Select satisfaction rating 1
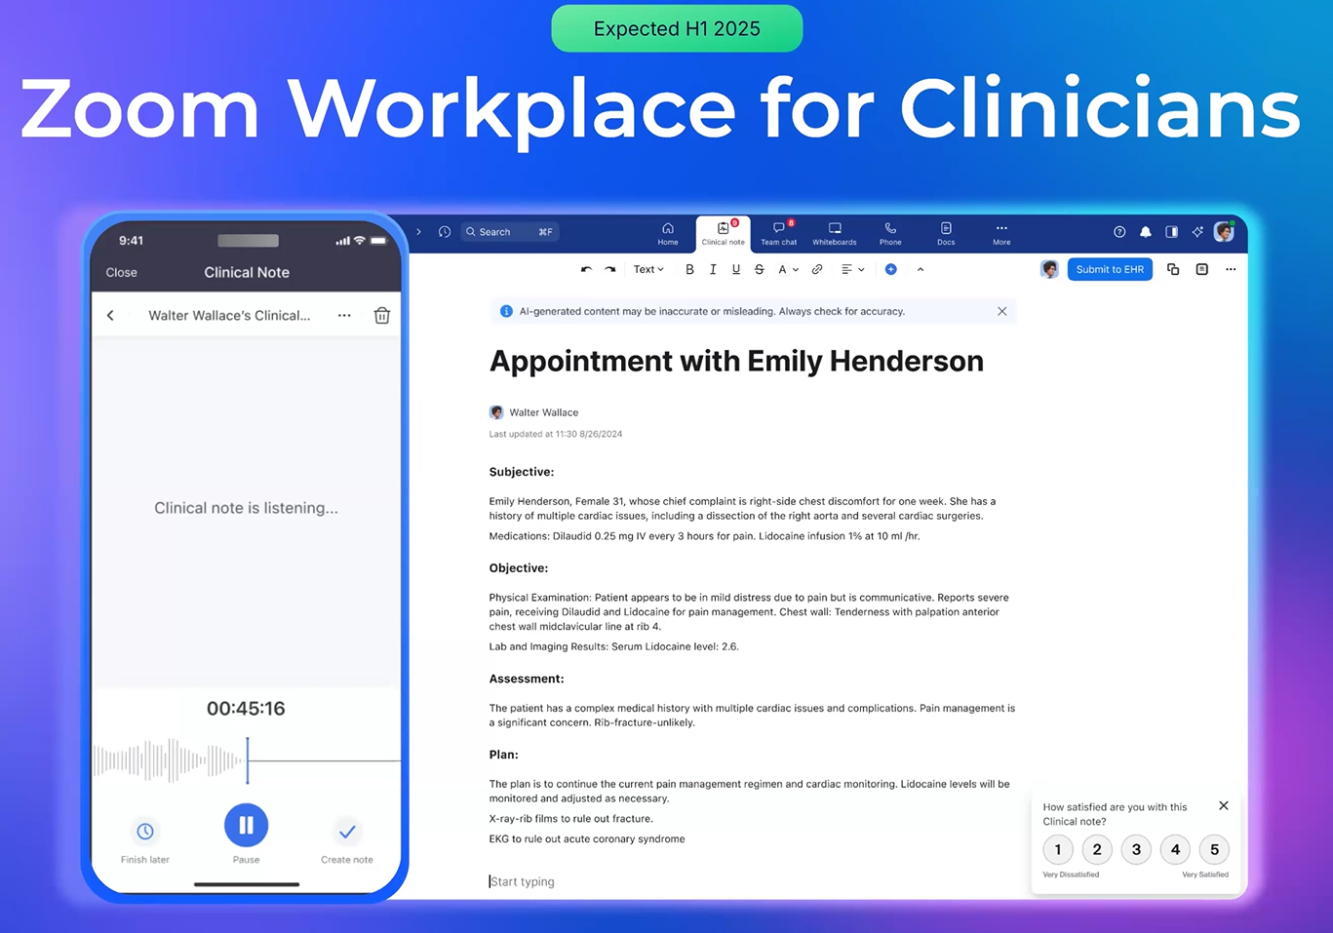This screenshot has width=1333, height=933. click(1058, 850)
